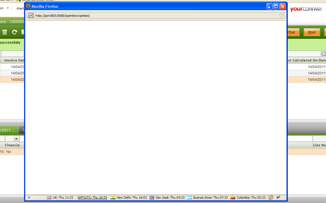Click the 'No' cell in Financia column
This screenshot has width=326, height=203.
click(12, 151)
